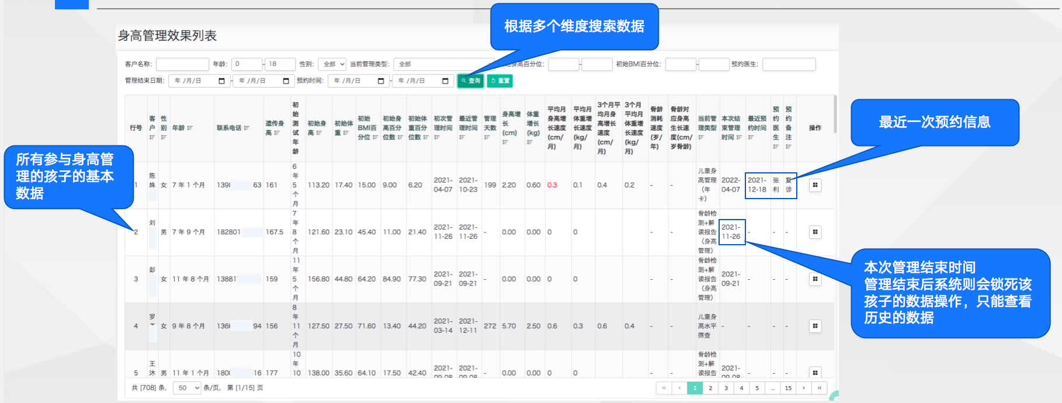
Task: Go to page 3 in pagination
Action: pos(726,388)
